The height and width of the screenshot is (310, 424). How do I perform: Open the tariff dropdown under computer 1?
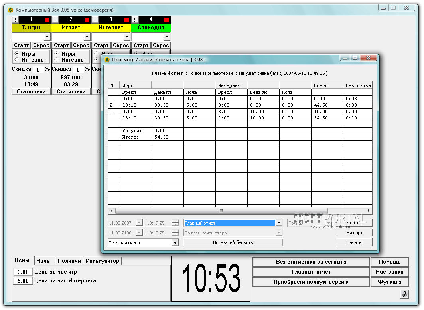pos(47,37)
